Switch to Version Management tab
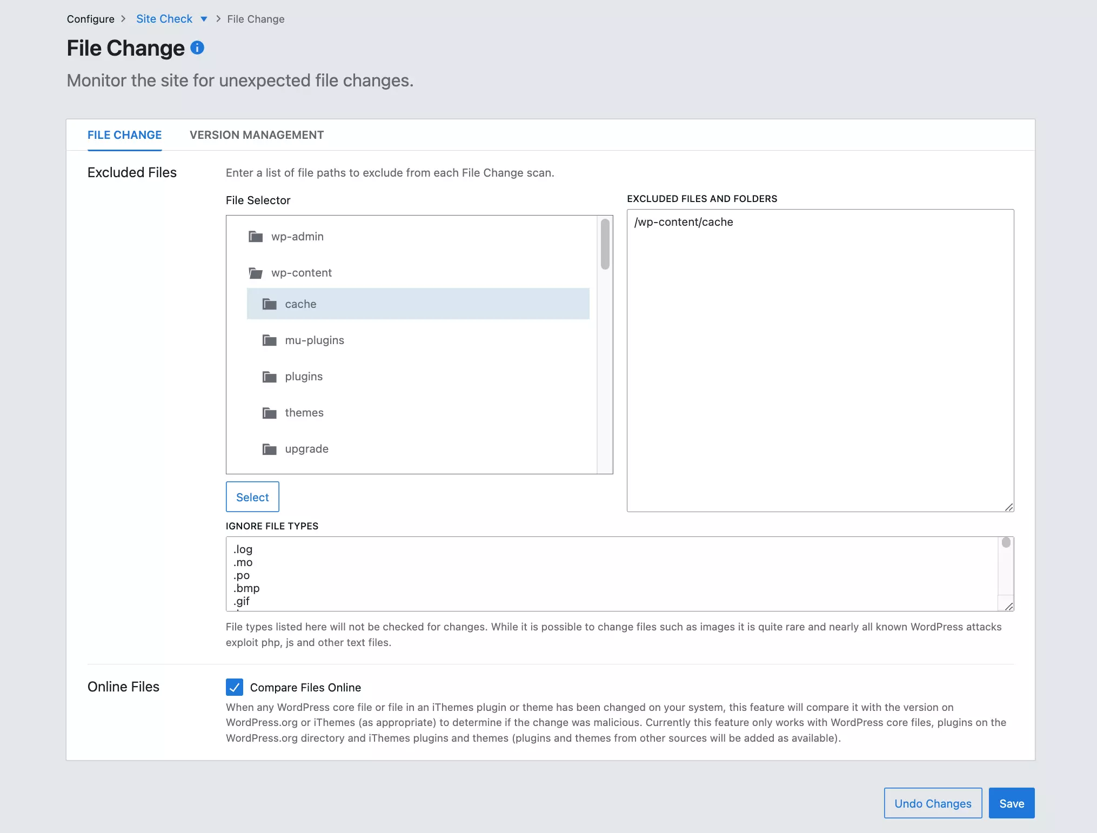The image size is (1097, 833). 257,135
